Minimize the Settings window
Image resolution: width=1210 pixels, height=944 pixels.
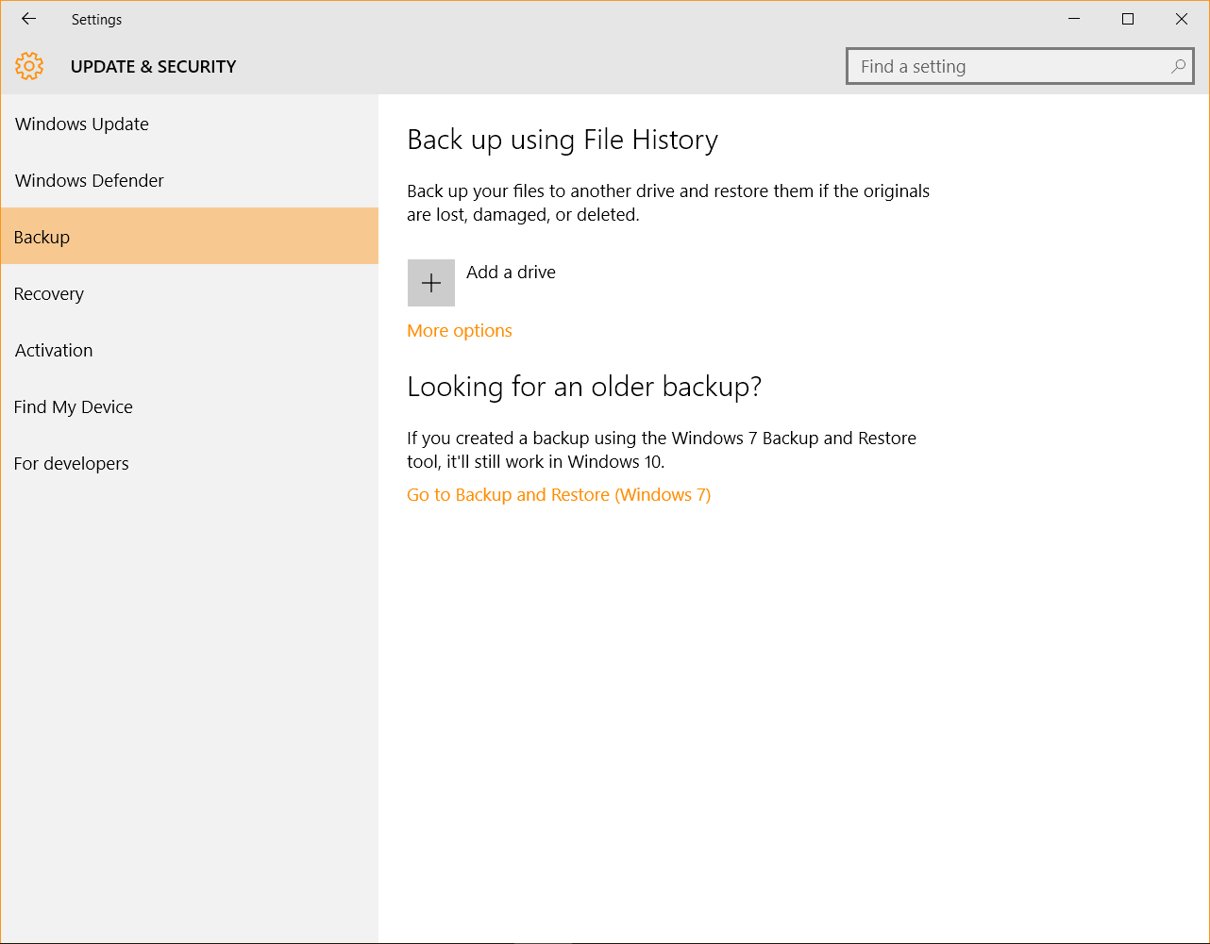[1074, 19]
